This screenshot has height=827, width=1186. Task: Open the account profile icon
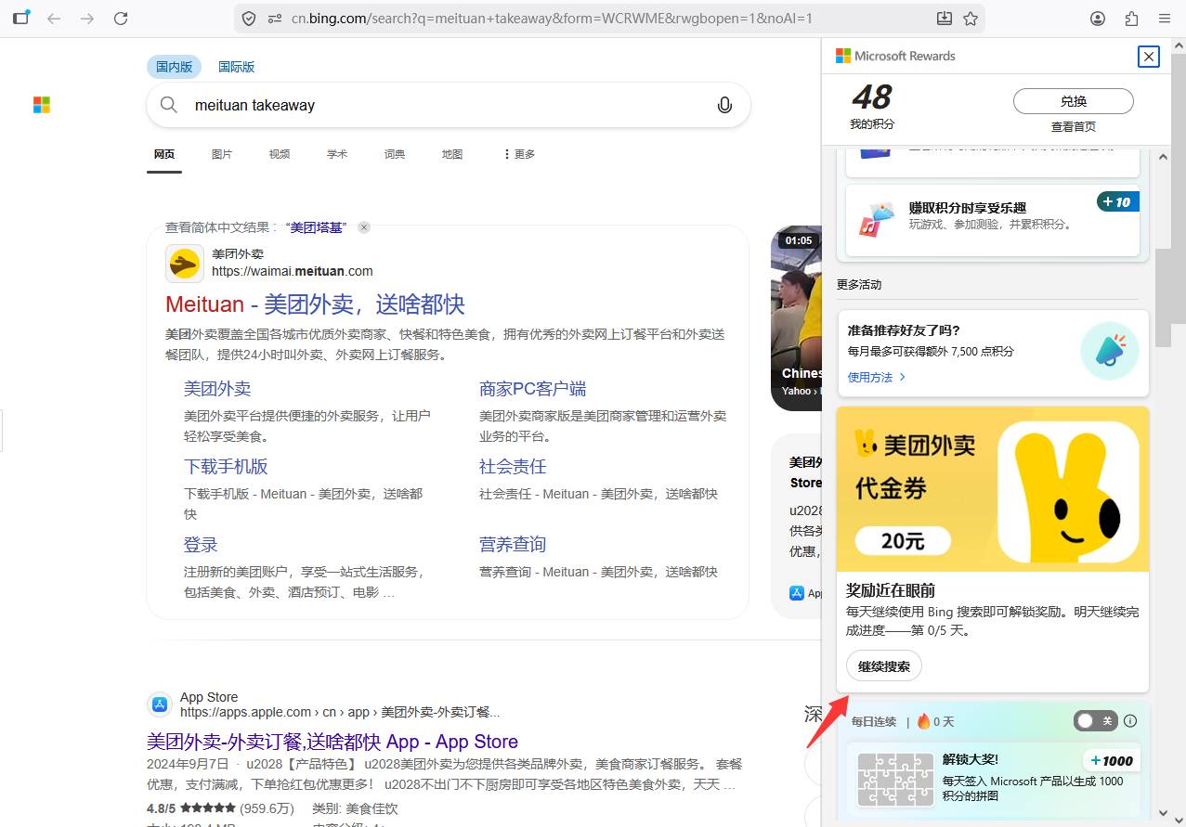click(1098, 19)
